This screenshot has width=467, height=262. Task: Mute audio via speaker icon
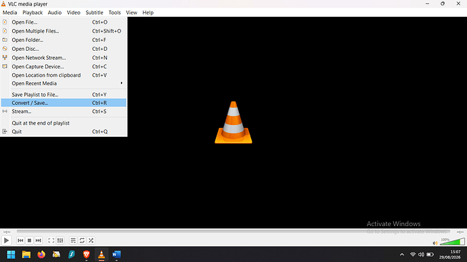435,243
